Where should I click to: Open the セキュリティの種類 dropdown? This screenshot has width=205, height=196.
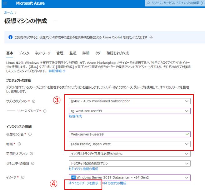click(x=130, y=164)
